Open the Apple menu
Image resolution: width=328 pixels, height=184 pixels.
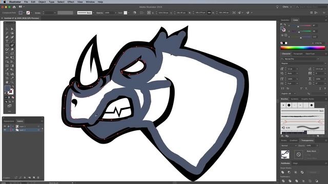[x=5, y=2]
